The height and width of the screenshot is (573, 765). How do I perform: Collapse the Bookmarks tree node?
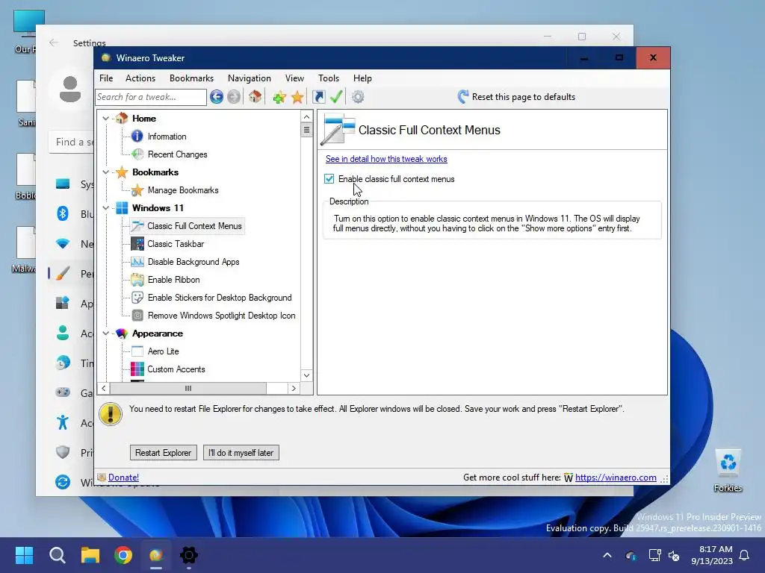pyautogui.click(x=106, y=172)
